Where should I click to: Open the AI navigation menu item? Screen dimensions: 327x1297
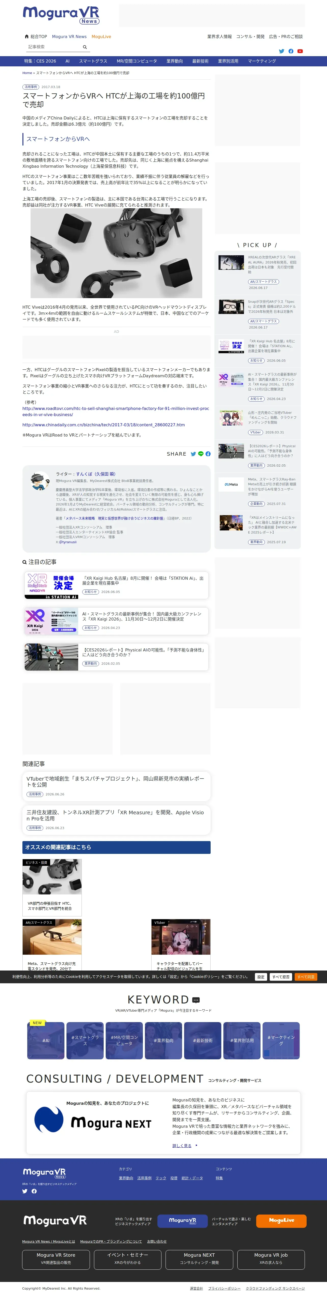pos(67,61)
